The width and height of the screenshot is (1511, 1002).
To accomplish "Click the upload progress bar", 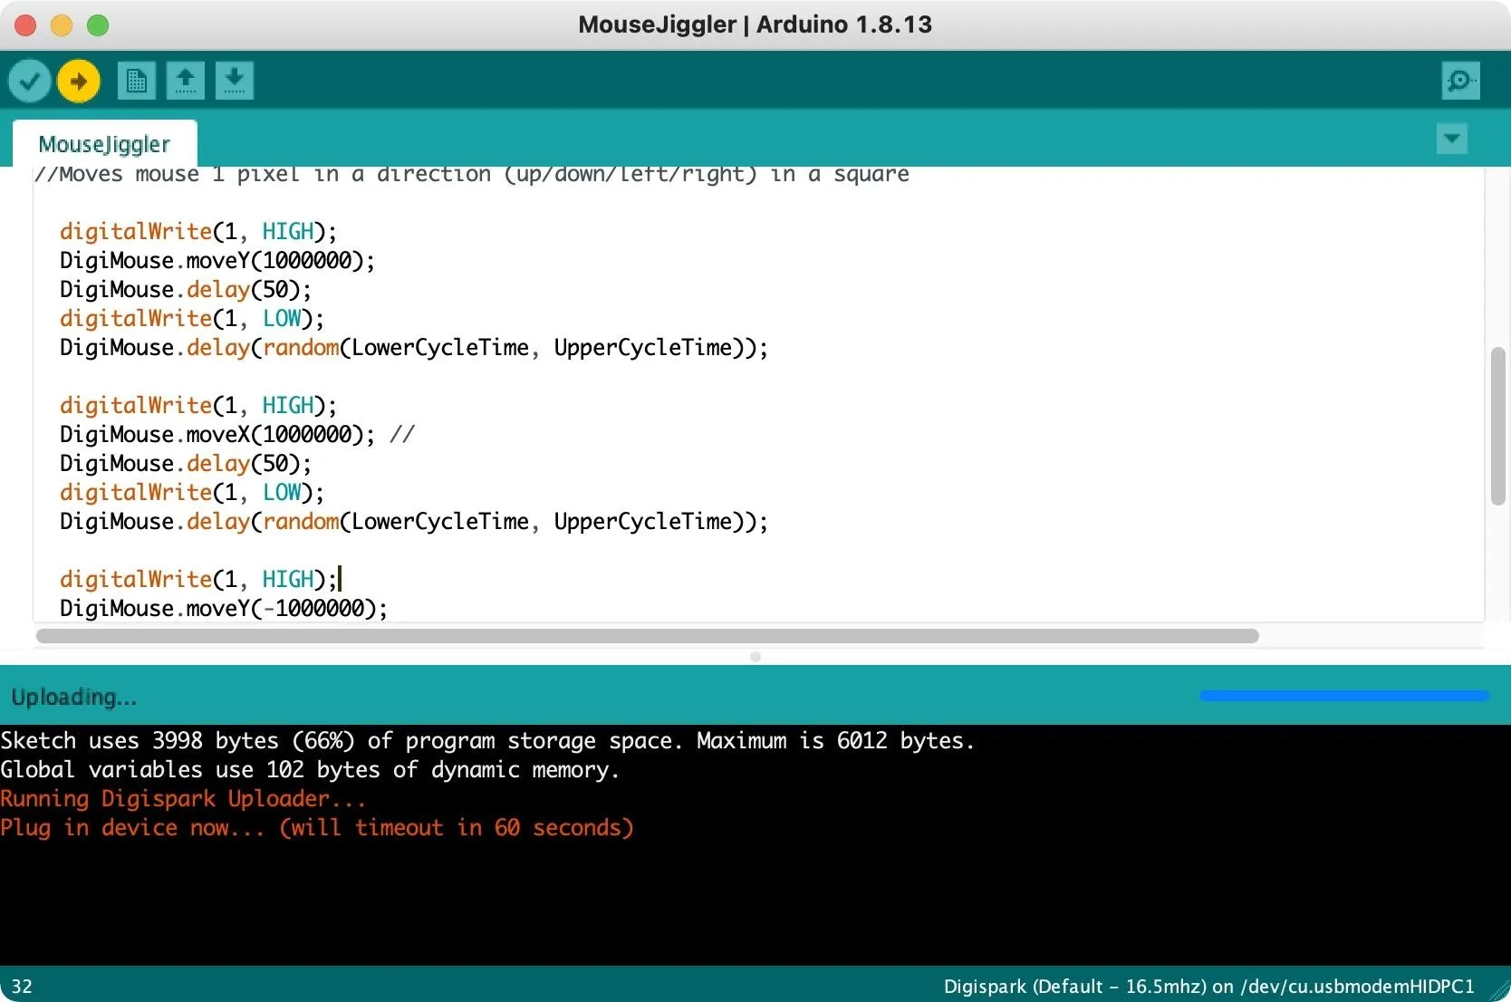I will click(1344, 696).
